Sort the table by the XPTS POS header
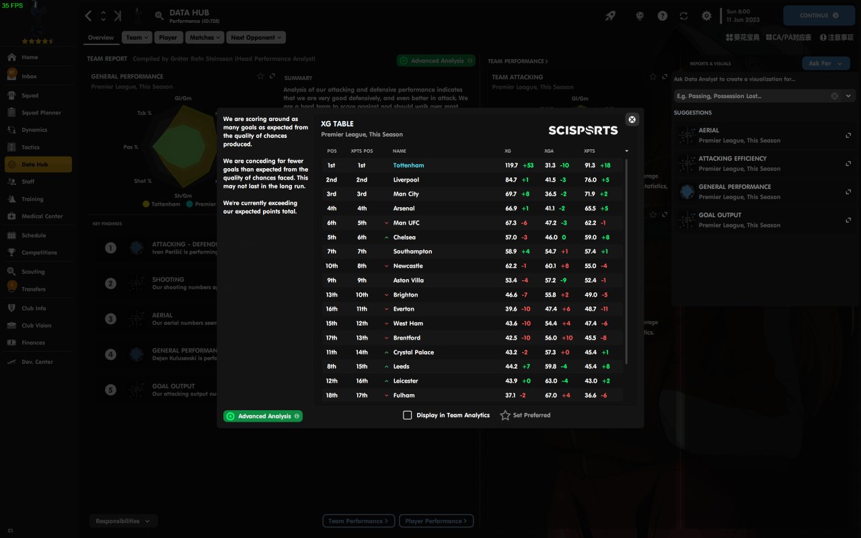This screenshot has width=861, height=538. click(362, 151)
